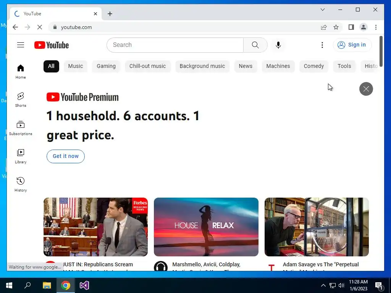Select the Tools filter chip
Screen dimensions: 391x293
344,66
